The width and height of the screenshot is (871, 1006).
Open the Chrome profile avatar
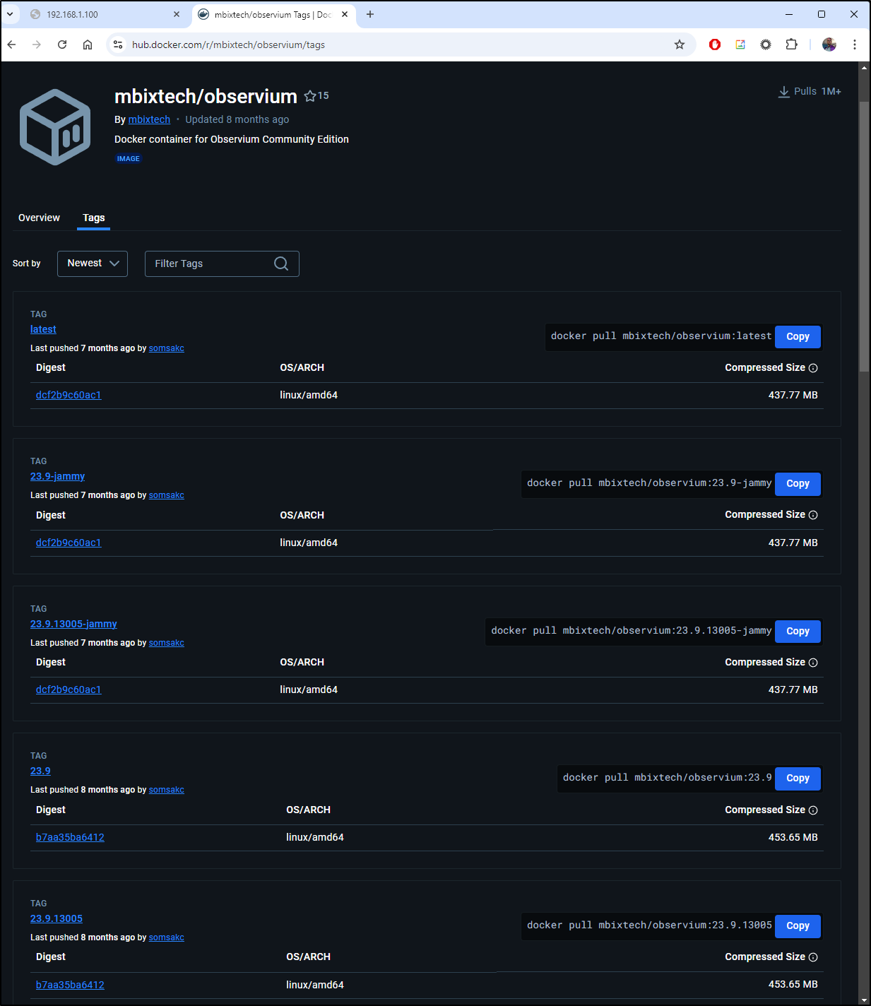pos(829,45)
